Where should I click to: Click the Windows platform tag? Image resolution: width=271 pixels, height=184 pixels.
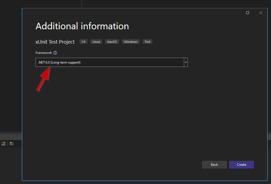point(131,42)
